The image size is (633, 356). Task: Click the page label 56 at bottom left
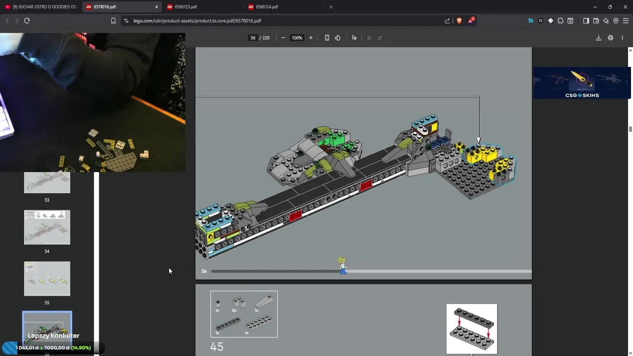click(x=204, y=271)
